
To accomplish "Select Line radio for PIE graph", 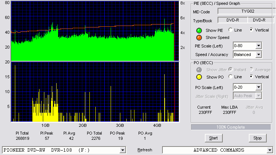I will point(231,30).
